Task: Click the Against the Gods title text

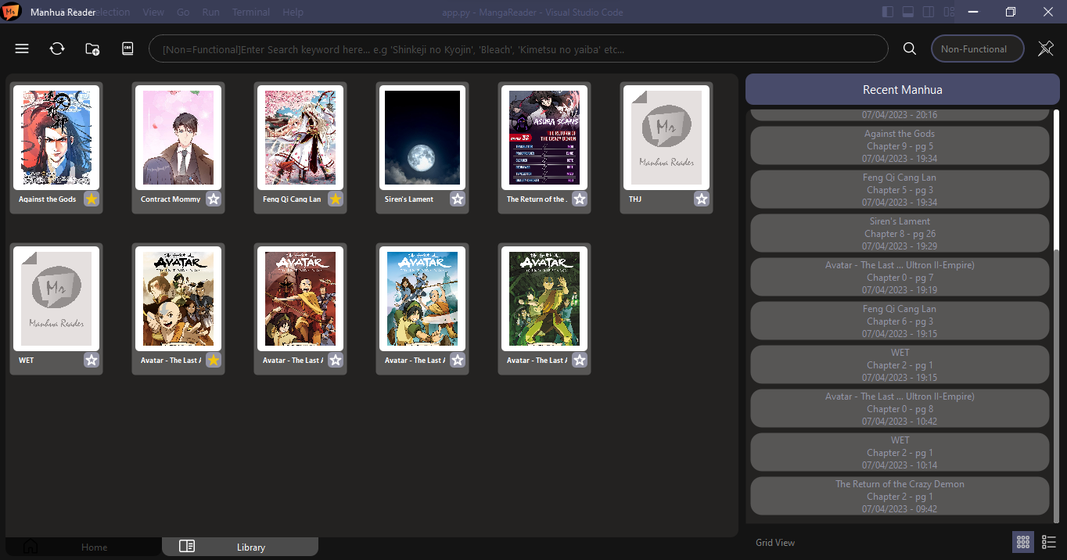Action: tap(48, 199)
